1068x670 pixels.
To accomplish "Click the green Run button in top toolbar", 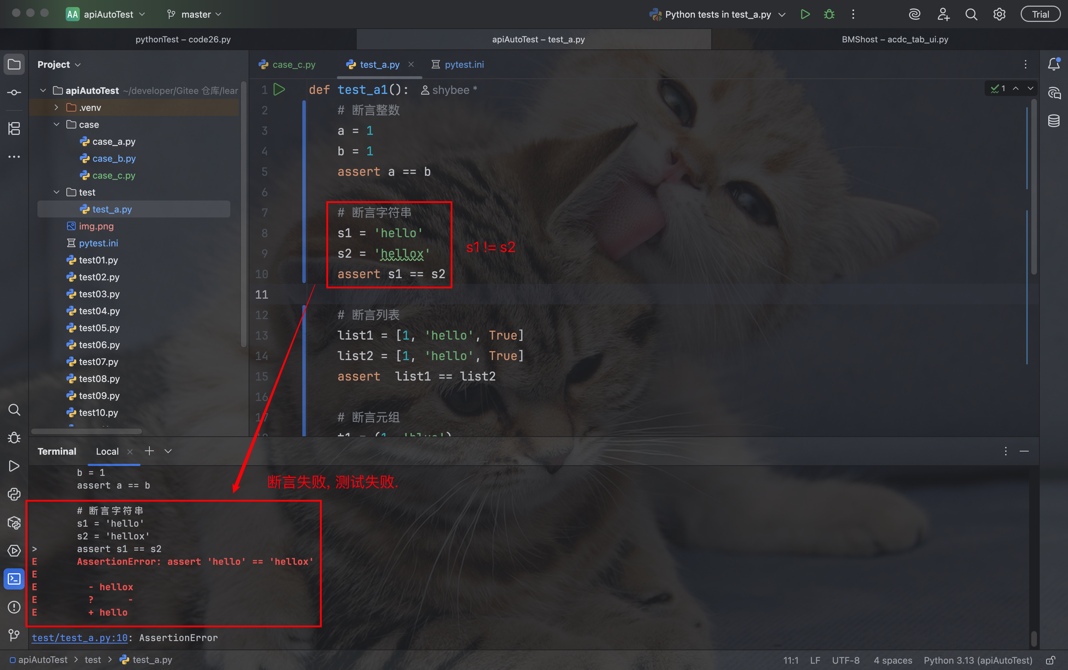I will click(x=805, y=14).
